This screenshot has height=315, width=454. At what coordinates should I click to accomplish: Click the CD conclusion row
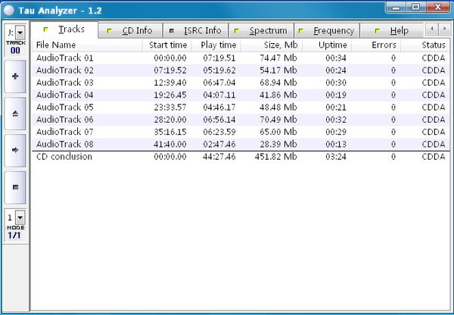[241, 157]
